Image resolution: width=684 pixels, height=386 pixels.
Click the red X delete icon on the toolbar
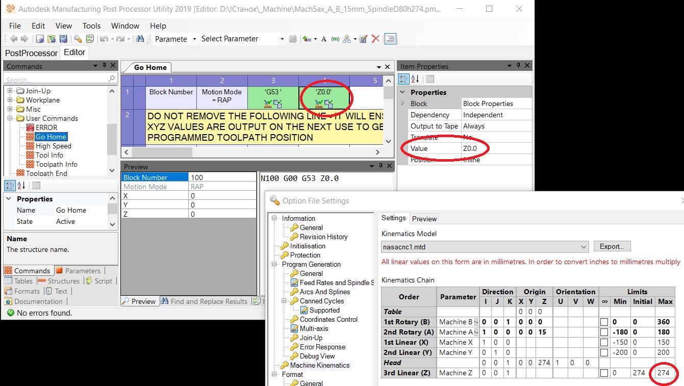coord(376,38)
